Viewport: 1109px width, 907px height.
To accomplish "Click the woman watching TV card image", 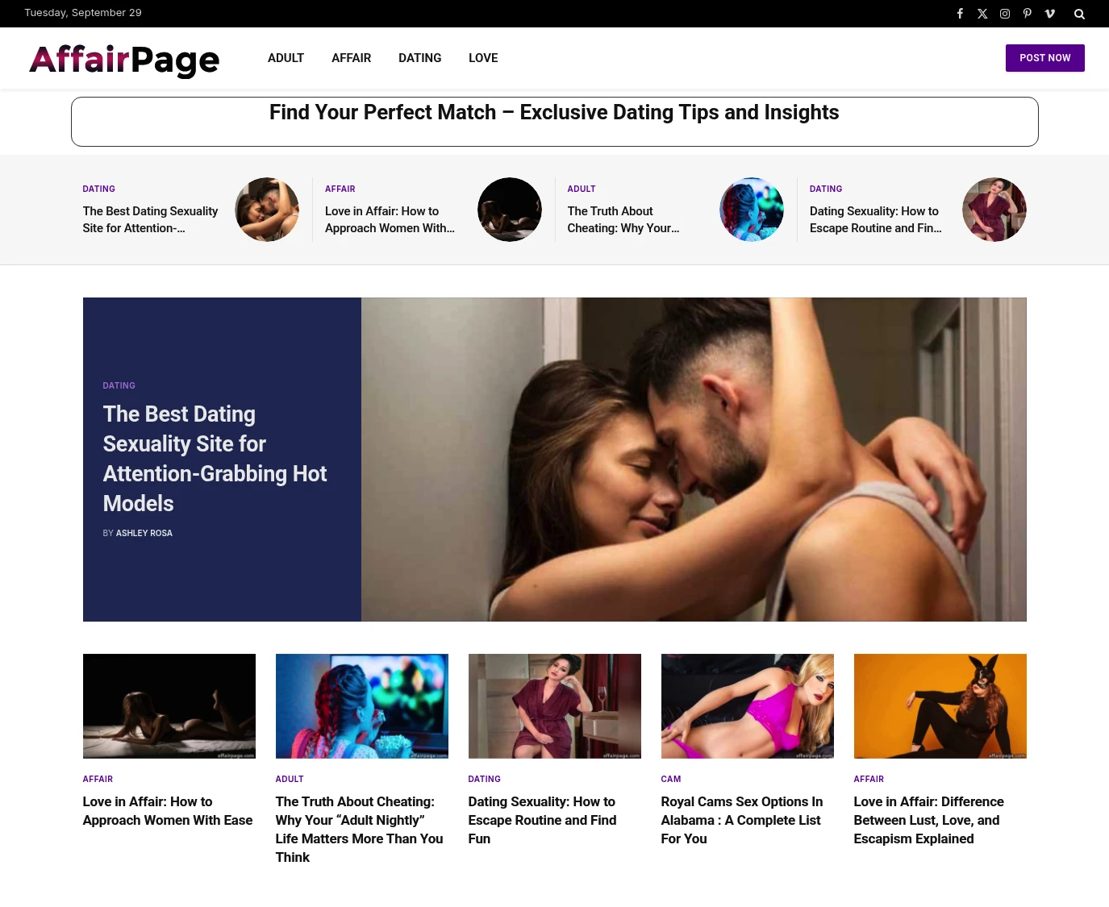I will click(362, 706).
